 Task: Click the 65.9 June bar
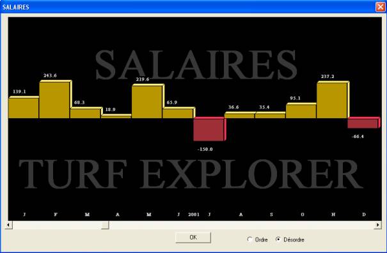178,112
